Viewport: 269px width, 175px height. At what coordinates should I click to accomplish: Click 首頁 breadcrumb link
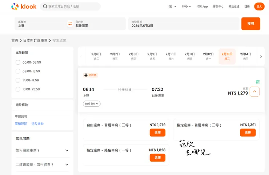click(x=15, y=40)
